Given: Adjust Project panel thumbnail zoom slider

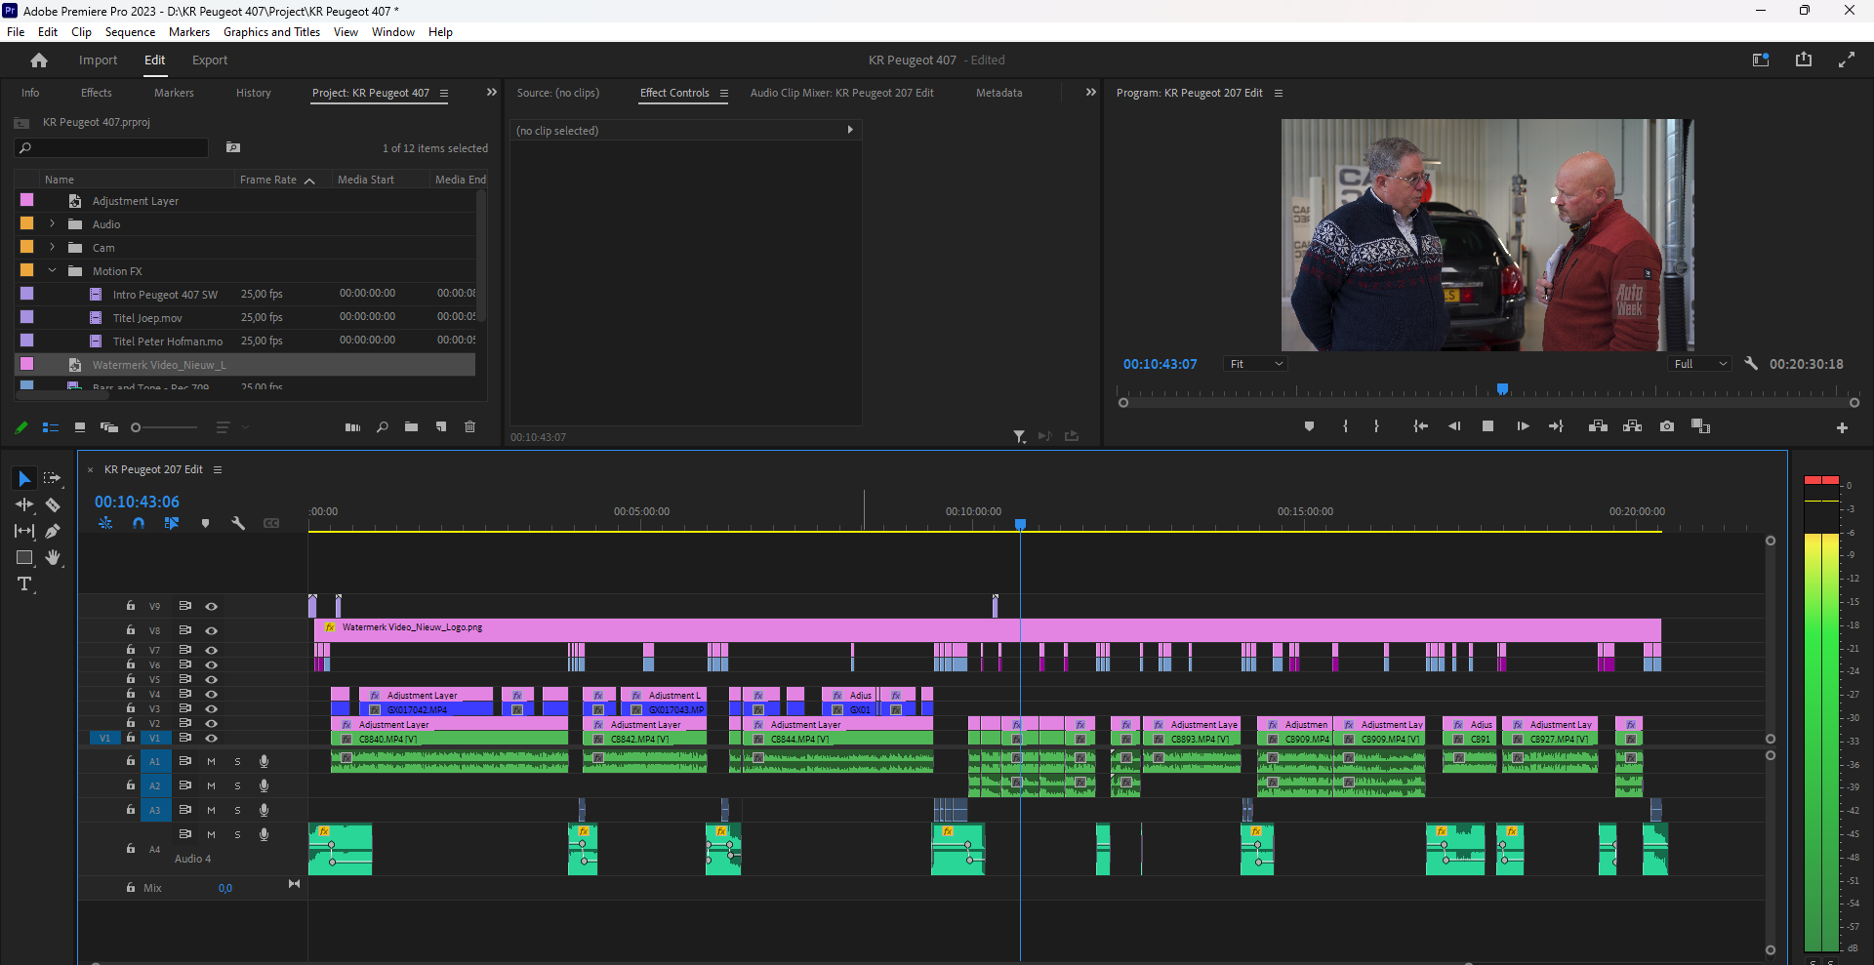Looking at the screenshot, I should tap(137, 427).
